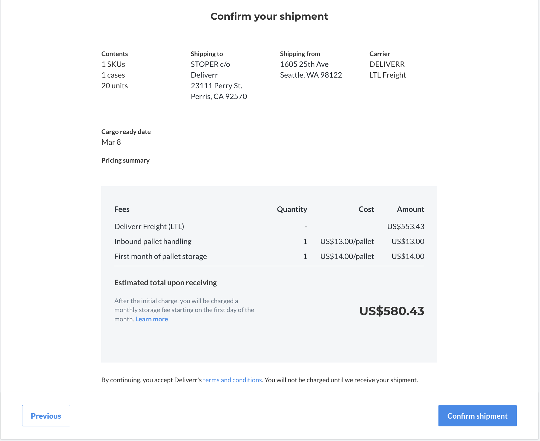Click the Shipping to label
540x441 pixels.
[207, 54]
